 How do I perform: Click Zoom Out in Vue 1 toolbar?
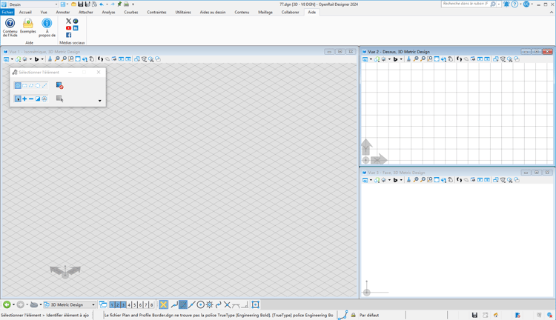point(64,59)
